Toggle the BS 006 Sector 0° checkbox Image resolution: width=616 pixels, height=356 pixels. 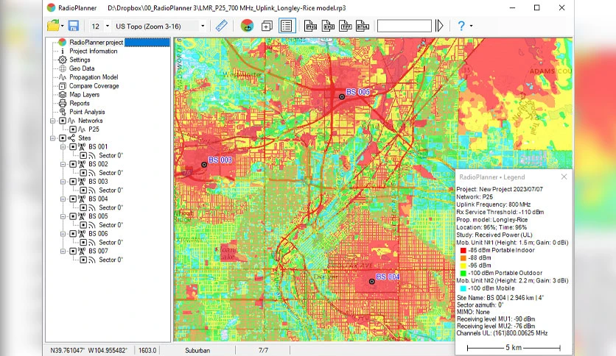(x=83, y=242)
